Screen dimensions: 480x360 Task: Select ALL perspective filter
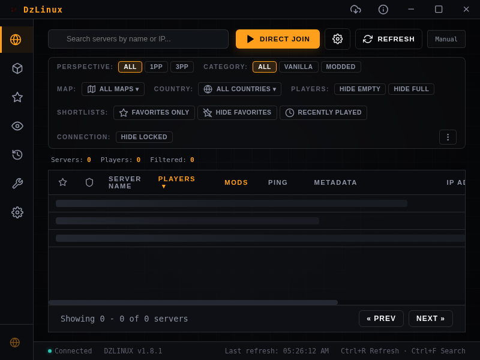[130, 67]
